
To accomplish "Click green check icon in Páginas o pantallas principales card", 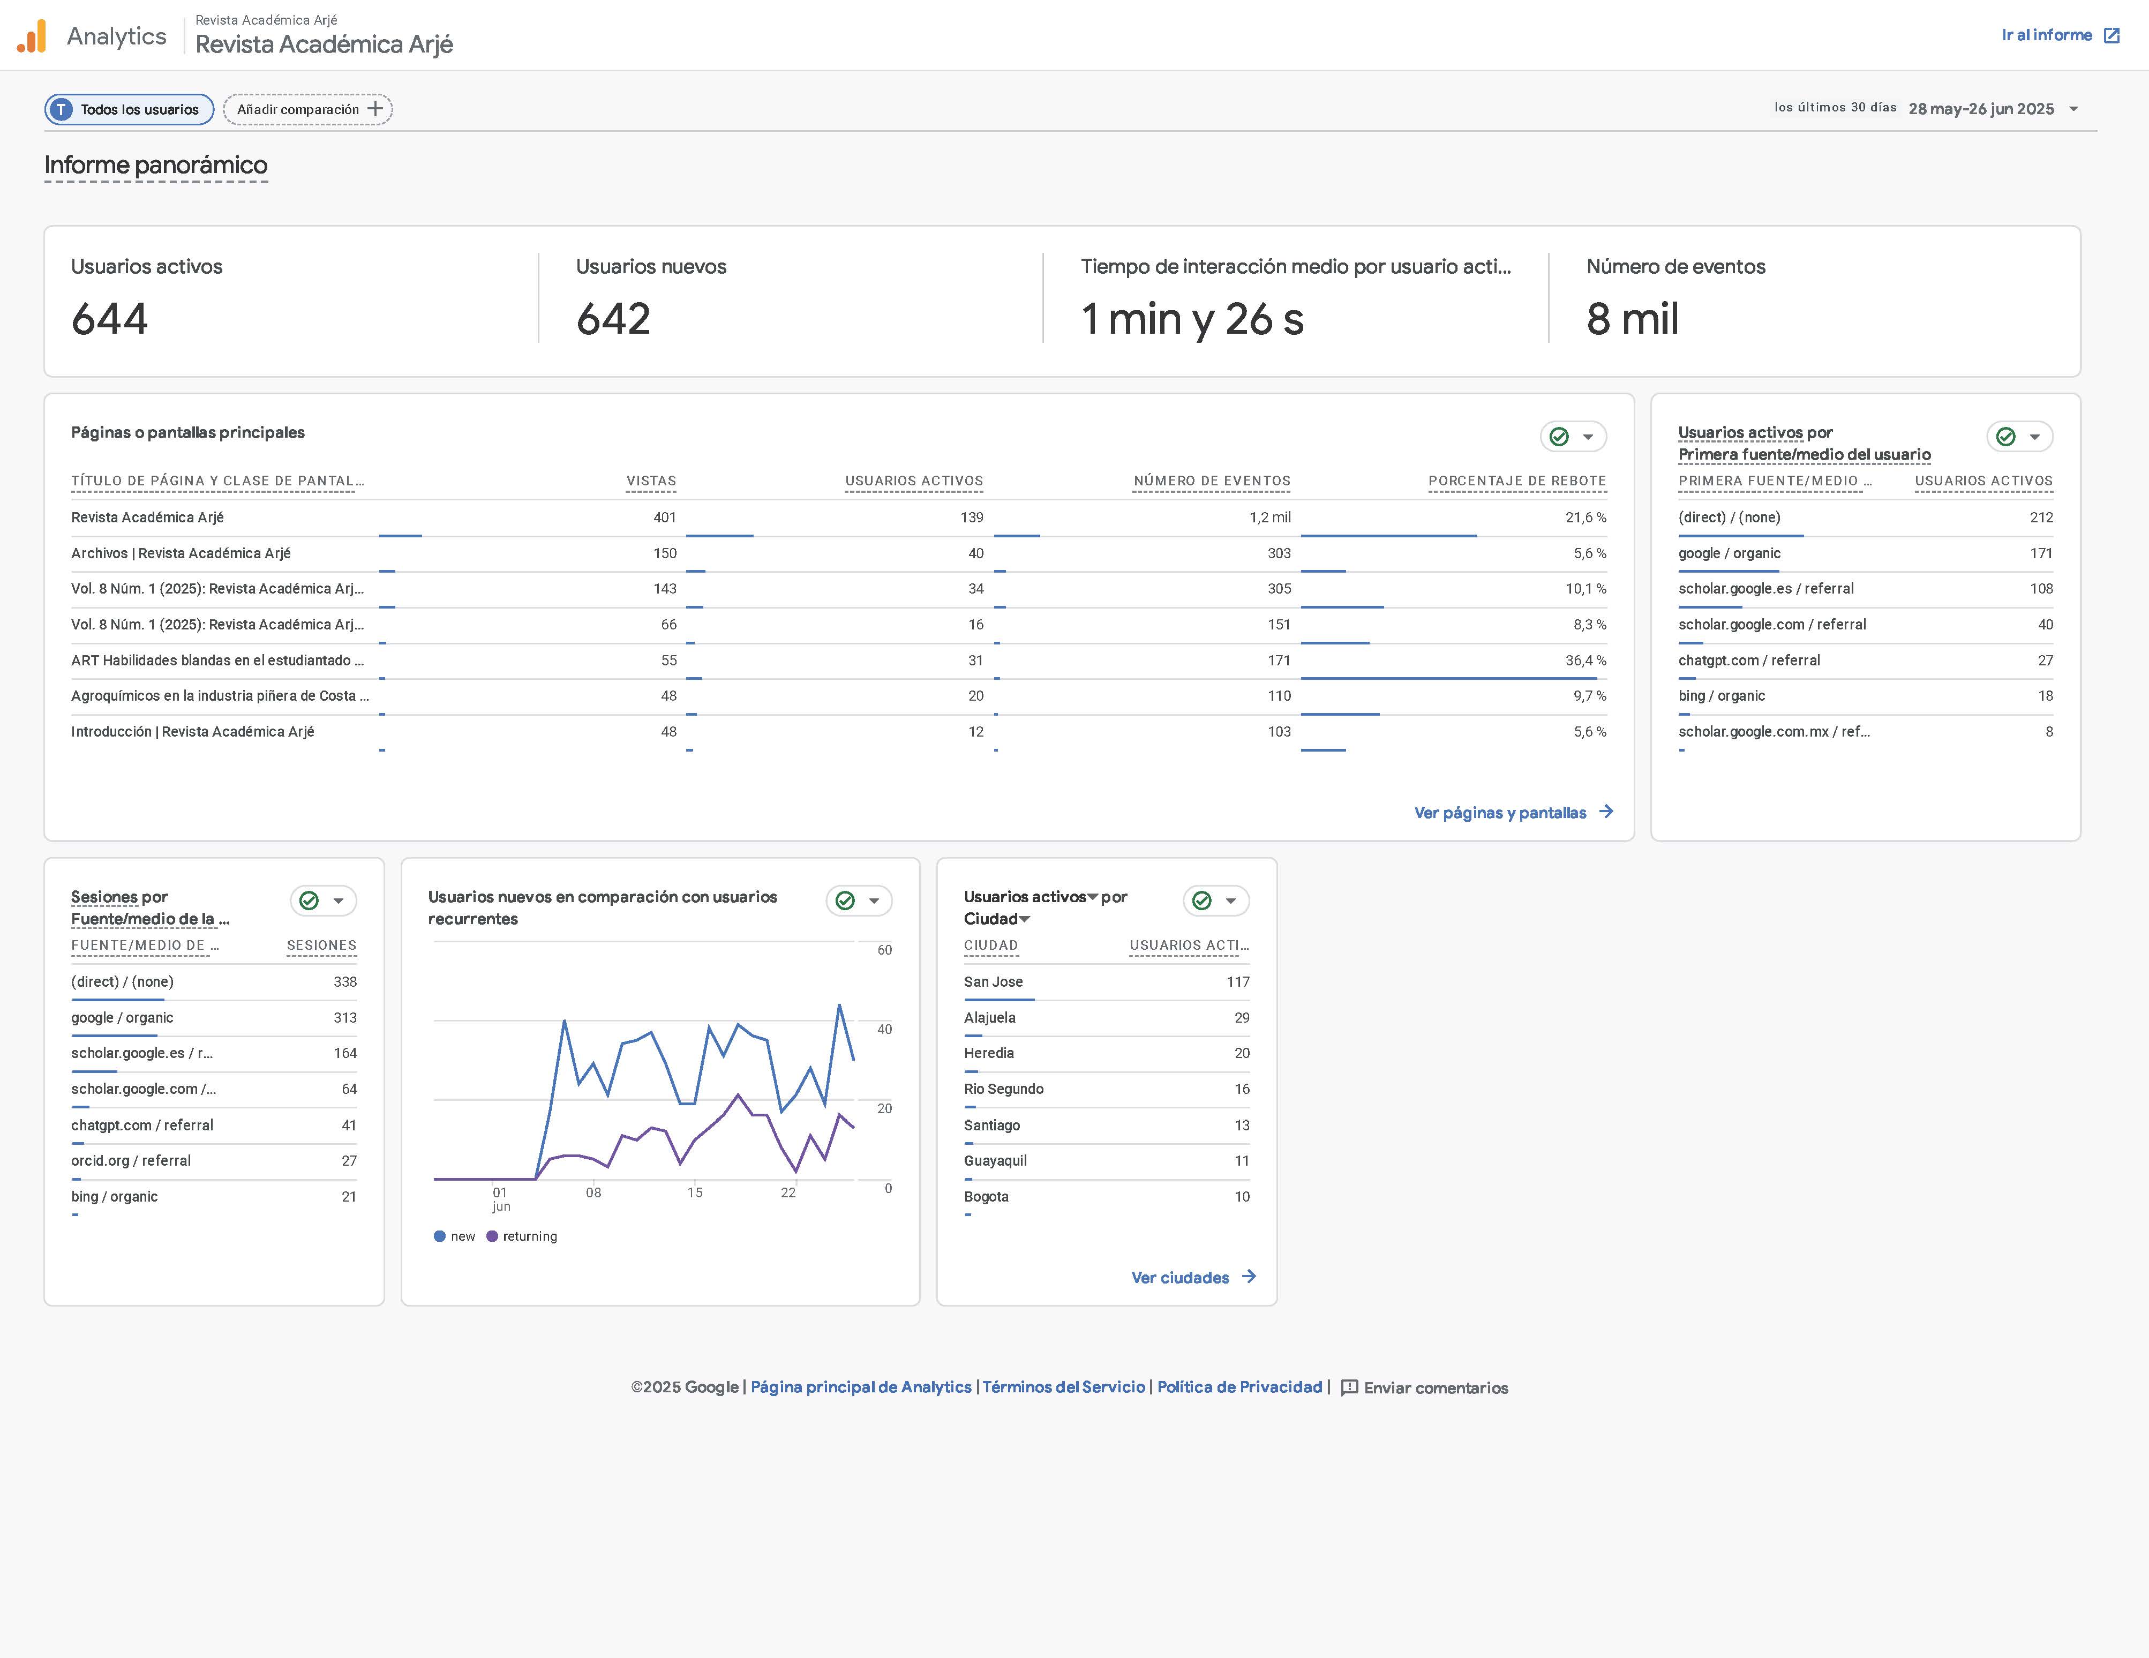I will tap(1559, 437).
